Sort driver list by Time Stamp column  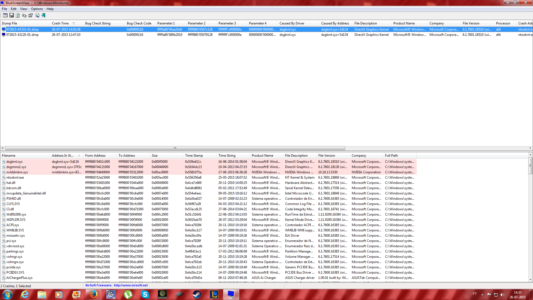click(200, 156)
